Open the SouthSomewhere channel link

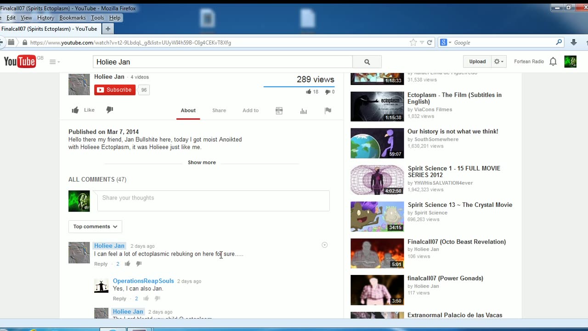[x=436, y=139]
